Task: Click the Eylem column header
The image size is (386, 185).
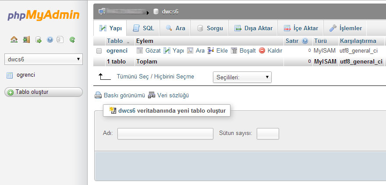Action: pyautogui.click(x=145, y=41)
